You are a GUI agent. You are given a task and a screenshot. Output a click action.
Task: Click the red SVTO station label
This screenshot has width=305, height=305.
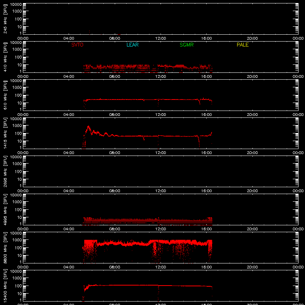(x=77, y=45)
